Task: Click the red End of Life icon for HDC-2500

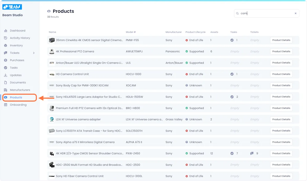Action: [x=187, y=165]
